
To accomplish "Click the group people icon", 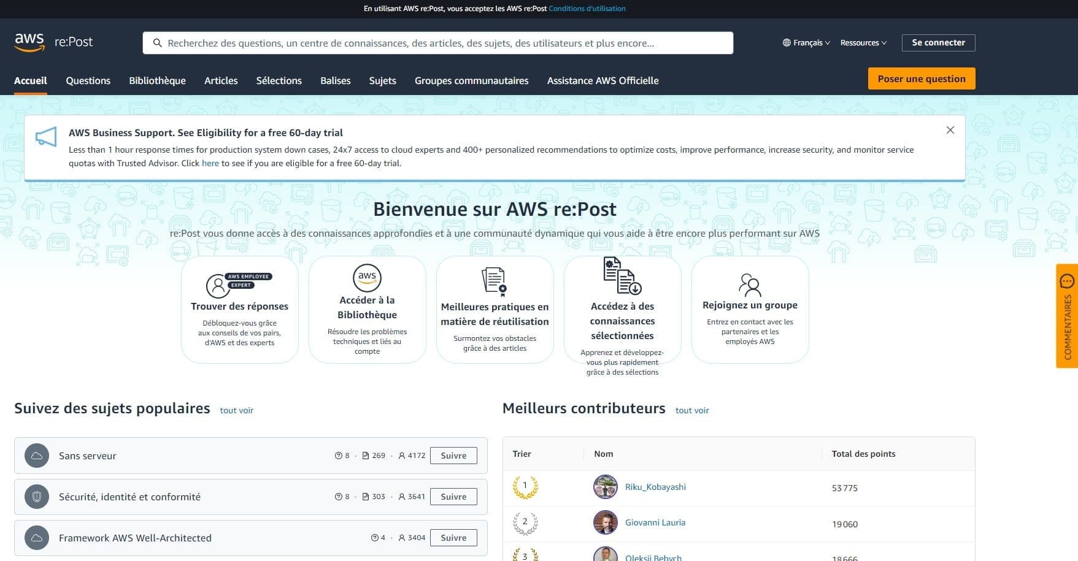I will click(x=750, y=284).
